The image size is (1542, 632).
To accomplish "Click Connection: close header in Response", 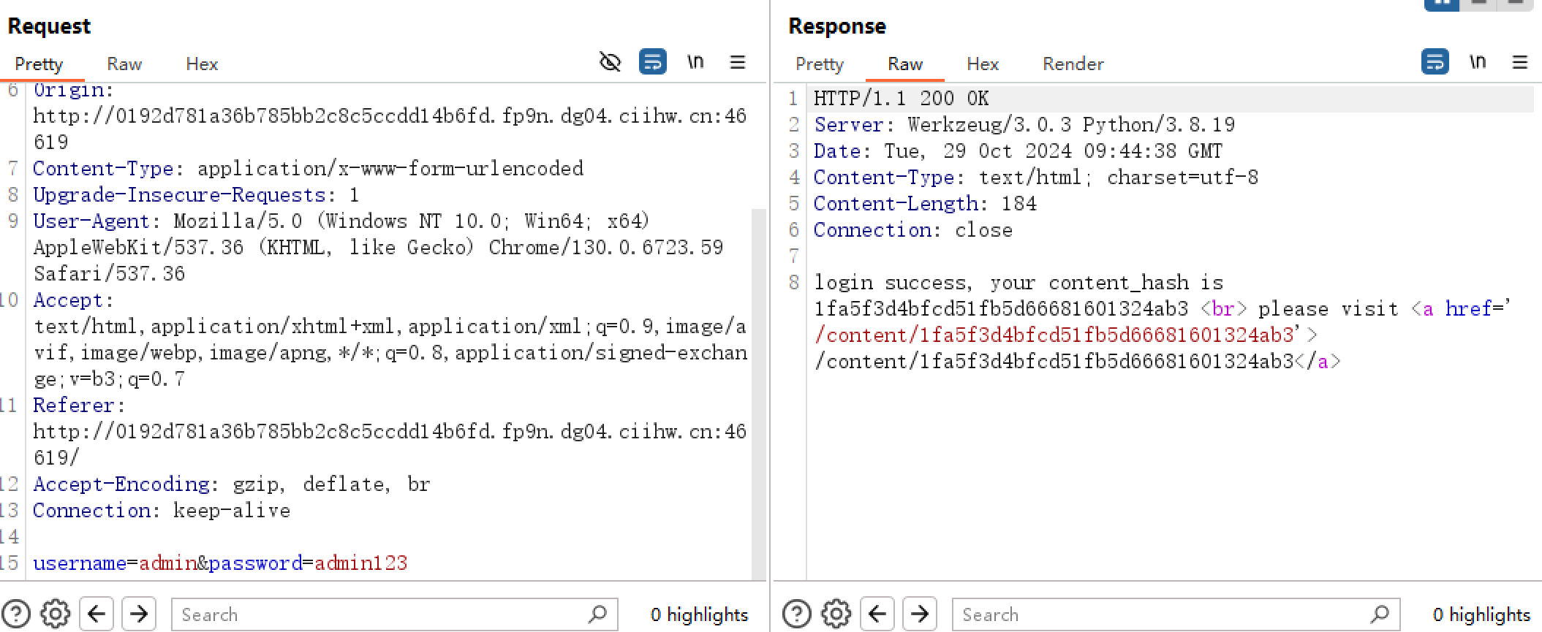I will pyautogui.click(x=913, y=230).
